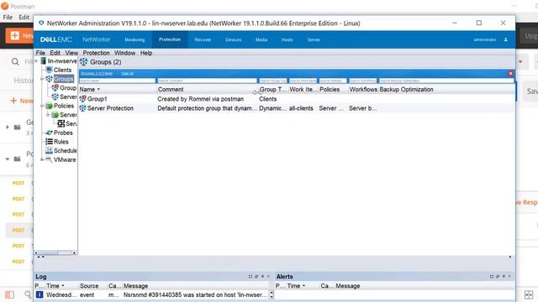Select Probes in the tree

(63, 133)
